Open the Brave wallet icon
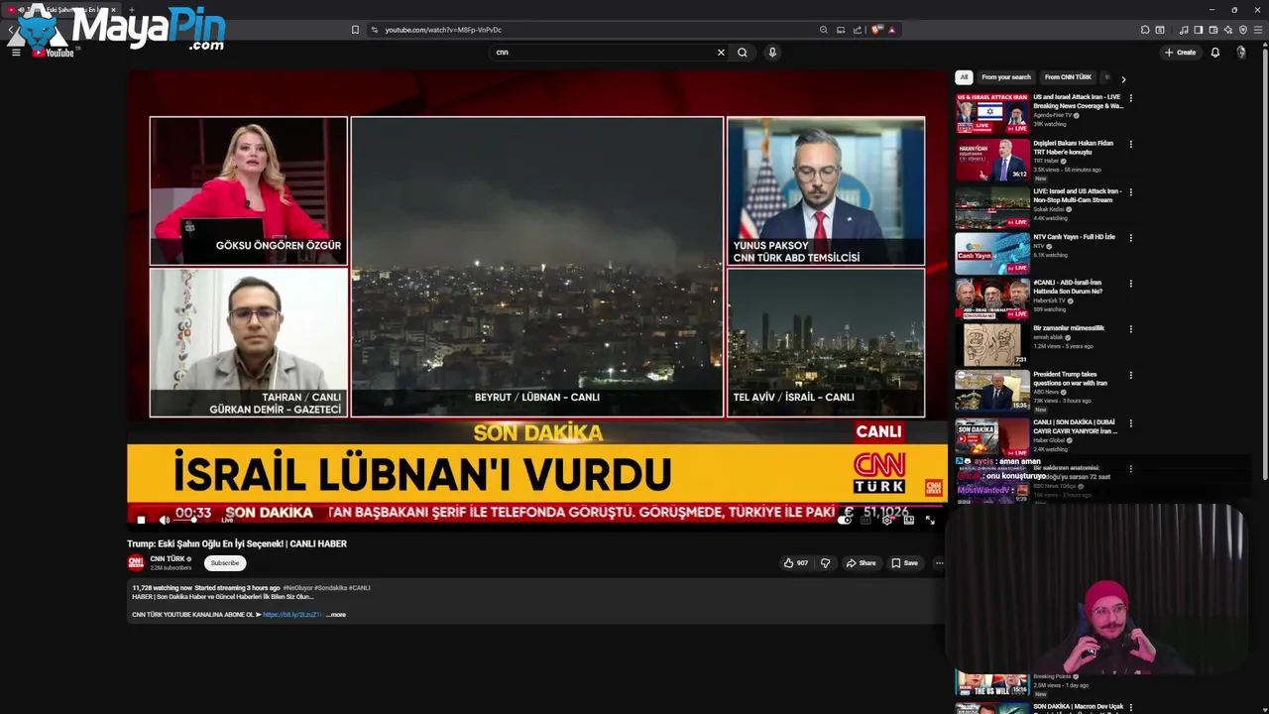The height and width of the screenshot is (714, 1269). tap(1212, 30)
